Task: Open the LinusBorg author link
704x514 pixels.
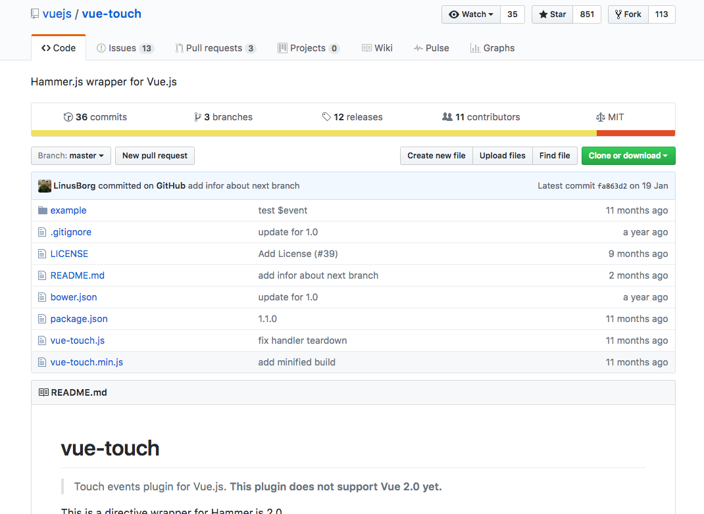Action: pos(74,186)
